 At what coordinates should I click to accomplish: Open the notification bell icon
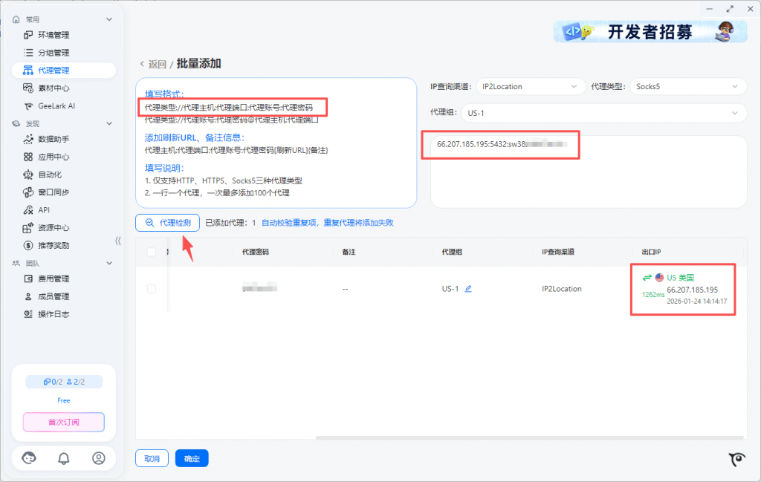(63, 458)
